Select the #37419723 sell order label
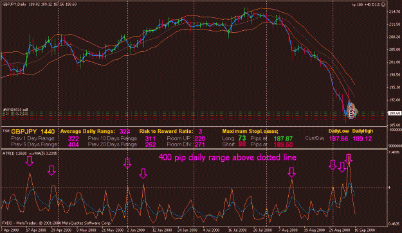The height and width of the screenshot is (233, 402). (15, 110)
